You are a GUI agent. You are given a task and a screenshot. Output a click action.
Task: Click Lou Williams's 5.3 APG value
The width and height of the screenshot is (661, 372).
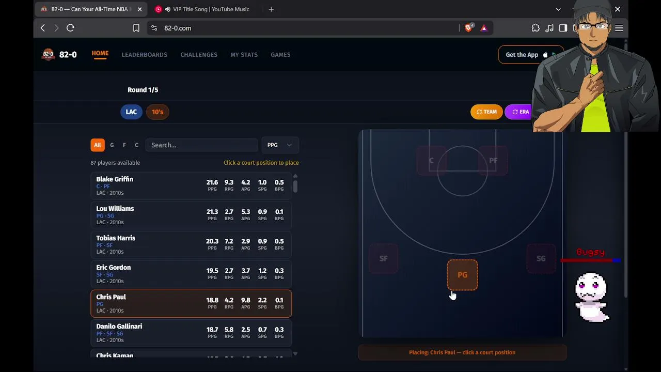click(x=245, y=212)
